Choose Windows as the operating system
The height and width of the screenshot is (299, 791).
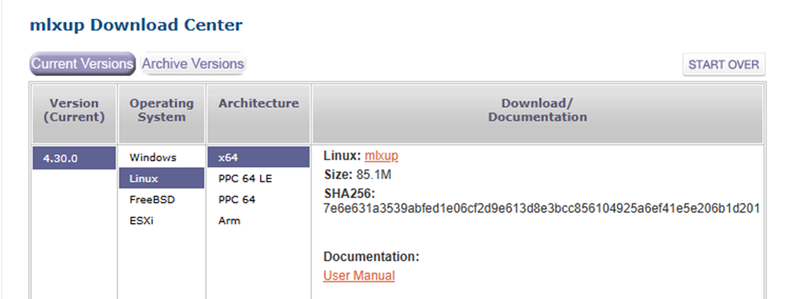pos(153,157)
